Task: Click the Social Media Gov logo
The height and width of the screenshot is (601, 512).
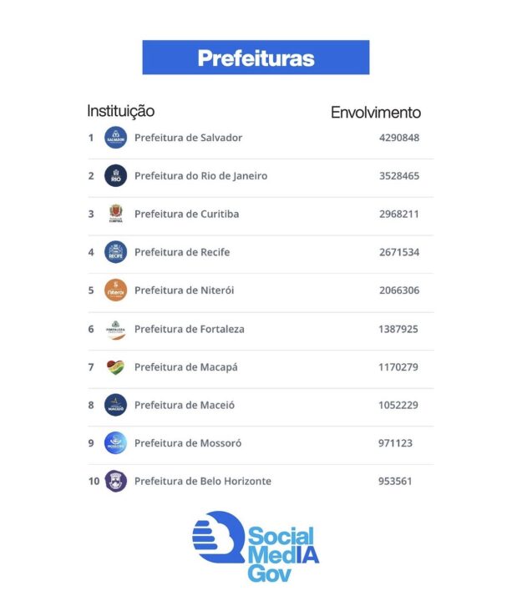Action: (x=256, y=547)
